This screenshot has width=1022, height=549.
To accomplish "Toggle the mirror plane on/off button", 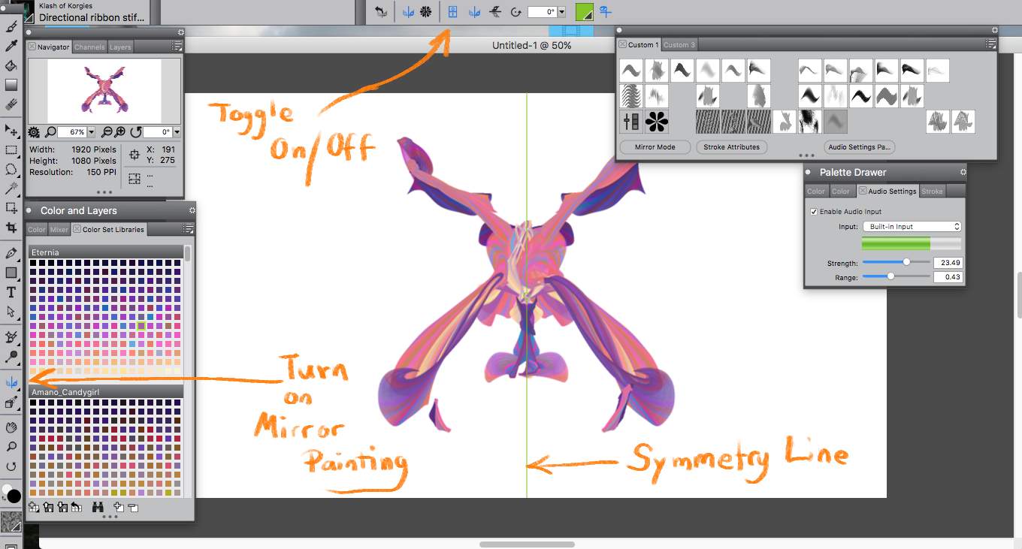I will (x=452, y=12).
